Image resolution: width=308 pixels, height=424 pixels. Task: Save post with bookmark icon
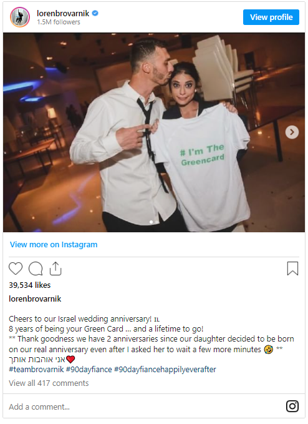(x=292, y=269)
